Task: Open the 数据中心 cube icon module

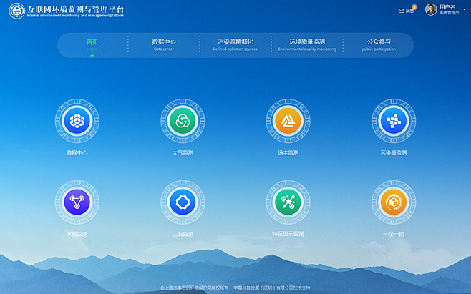Action: pos(77,121)
